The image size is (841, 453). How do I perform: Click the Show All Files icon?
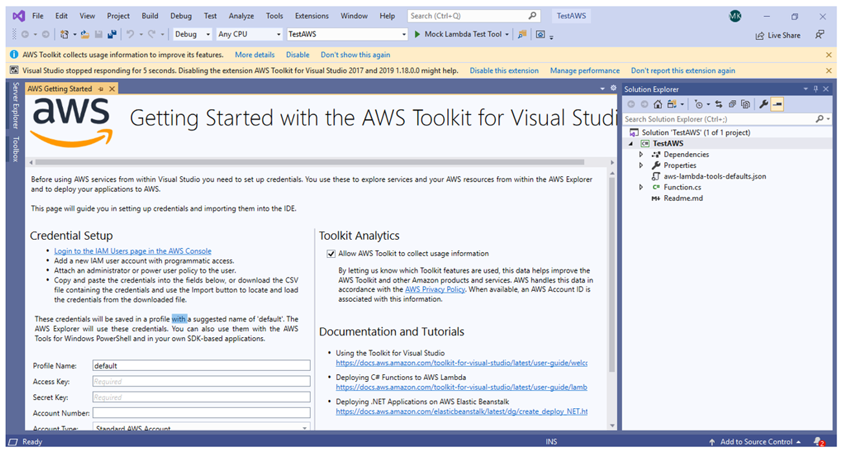click(x=746, y=104)
